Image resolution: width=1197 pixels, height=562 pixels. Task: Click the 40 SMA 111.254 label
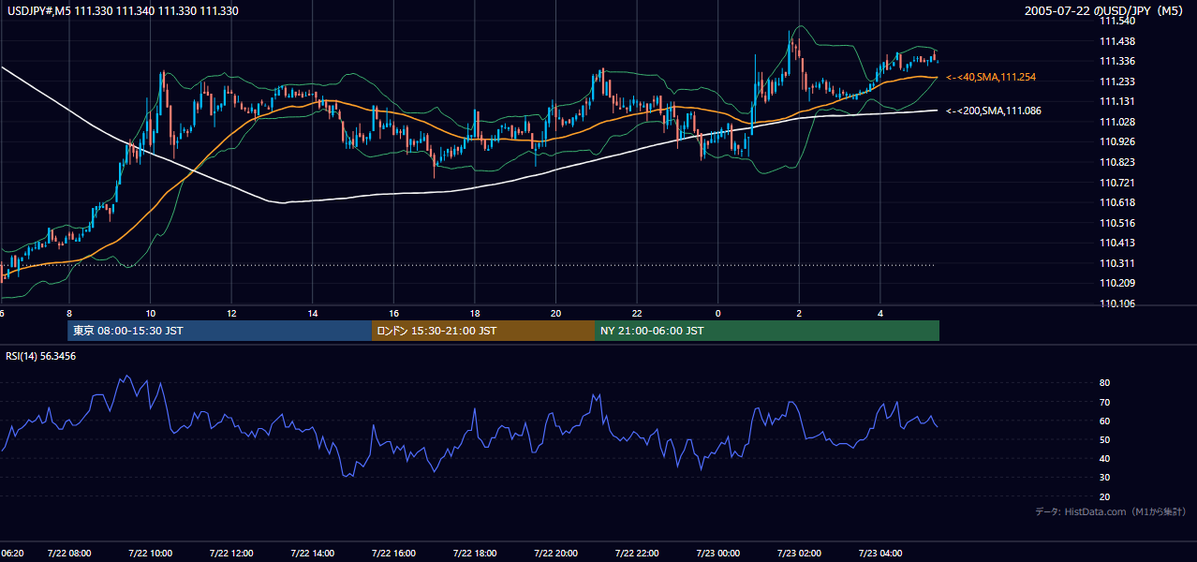991,77
